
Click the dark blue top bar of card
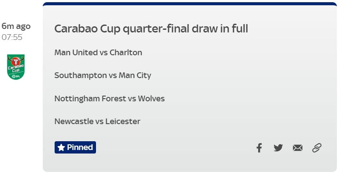pyautogui.click(x=190, y=4)
